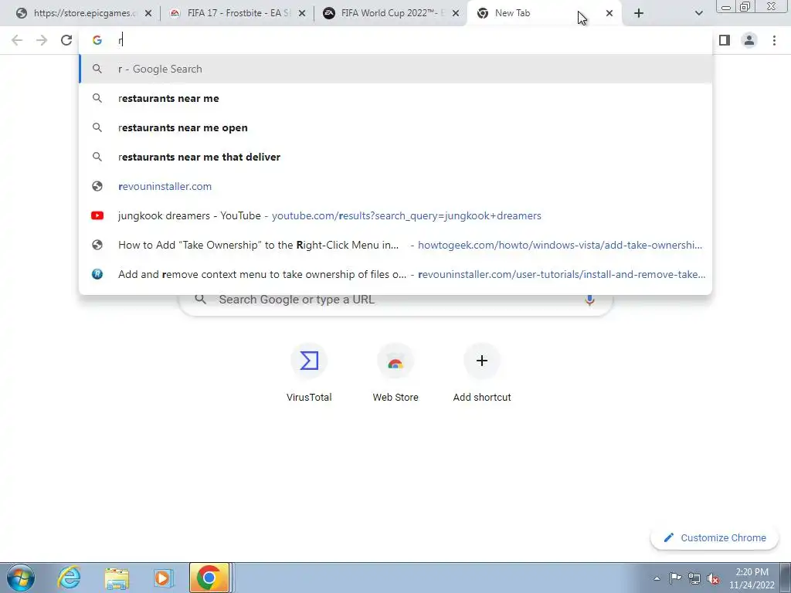Click the browser back arrow
Screen dimensions: 791x593
pyautogui.click(x=17, y=40)
